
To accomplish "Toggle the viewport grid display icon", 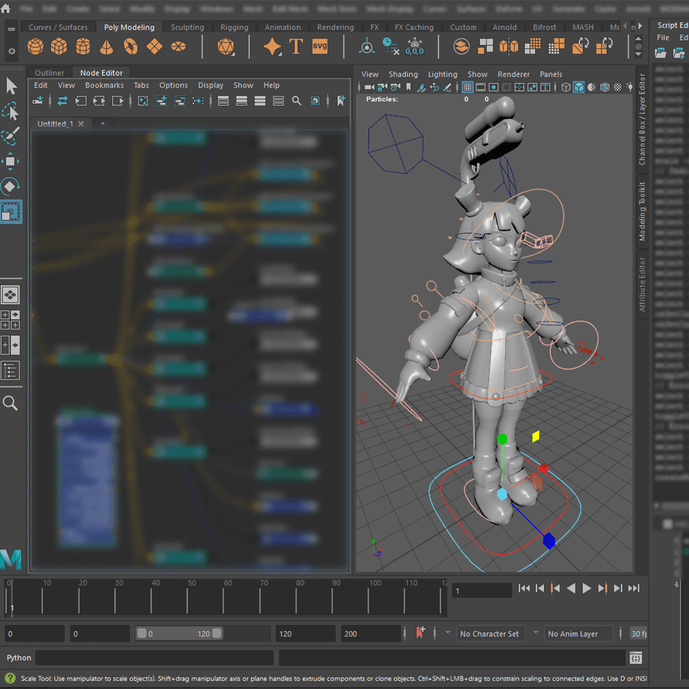I will 468,87.
